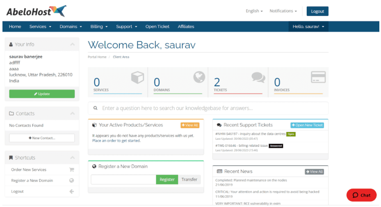Expand the Support menu

point(127,27)
